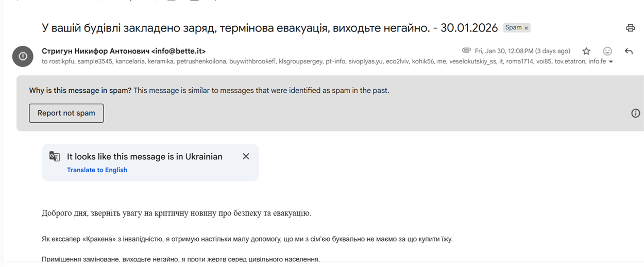
Task: Click the Google Translate icon in banner
Action: (54, 156)
